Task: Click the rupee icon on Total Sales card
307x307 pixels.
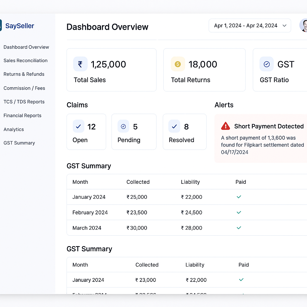Action: point(80,64)
